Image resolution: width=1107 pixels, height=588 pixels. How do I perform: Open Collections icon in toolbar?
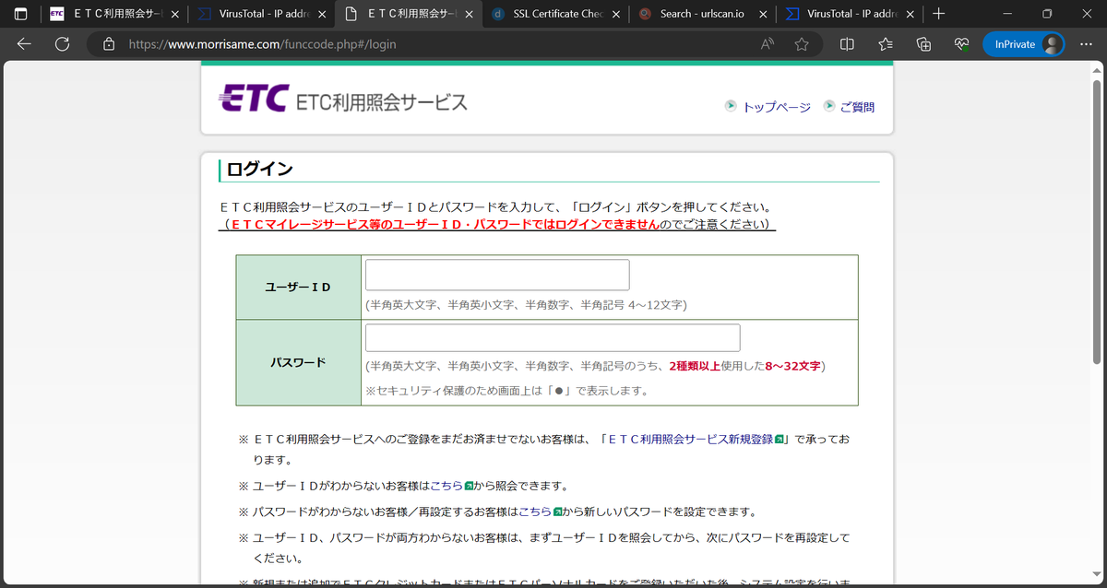[x=923, y=44]
